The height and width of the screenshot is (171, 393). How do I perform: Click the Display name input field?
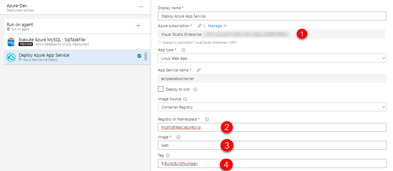[272, 16]
